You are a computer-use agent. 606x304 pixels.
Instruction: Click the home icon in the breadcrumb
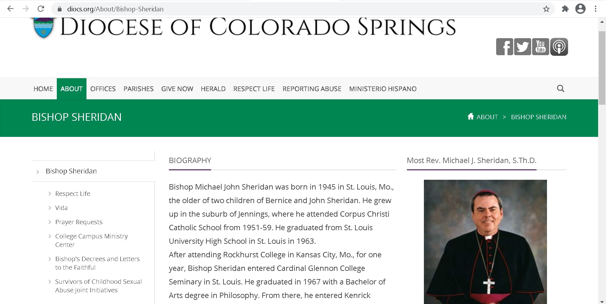(x=471, y=116)
